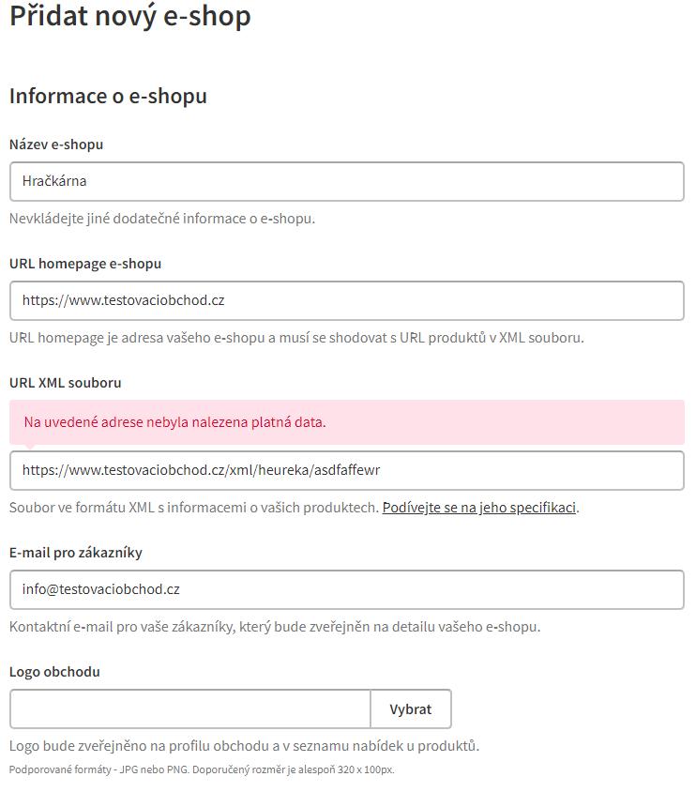696x792 pixels.
Task: Click the logo publication help text
Action: tap(244, 746)
